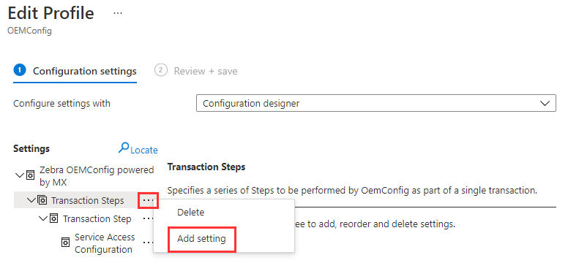568x263 pixels.
Task: Select the Service Access Configuration tree item
Action: click(105, 243)
